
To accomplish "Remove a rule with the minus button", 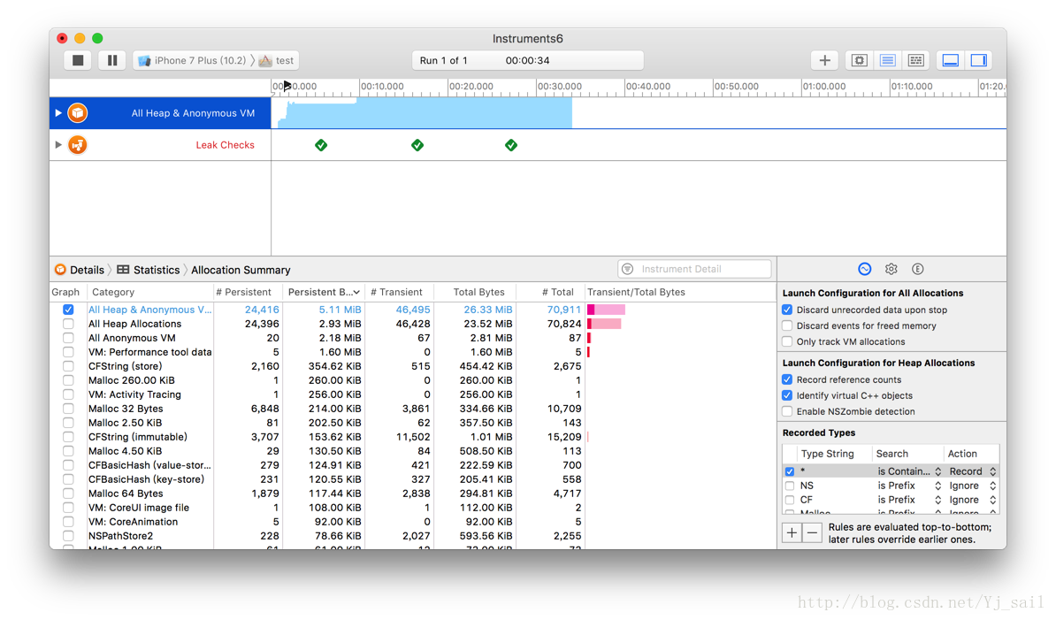I will (812, 532).
